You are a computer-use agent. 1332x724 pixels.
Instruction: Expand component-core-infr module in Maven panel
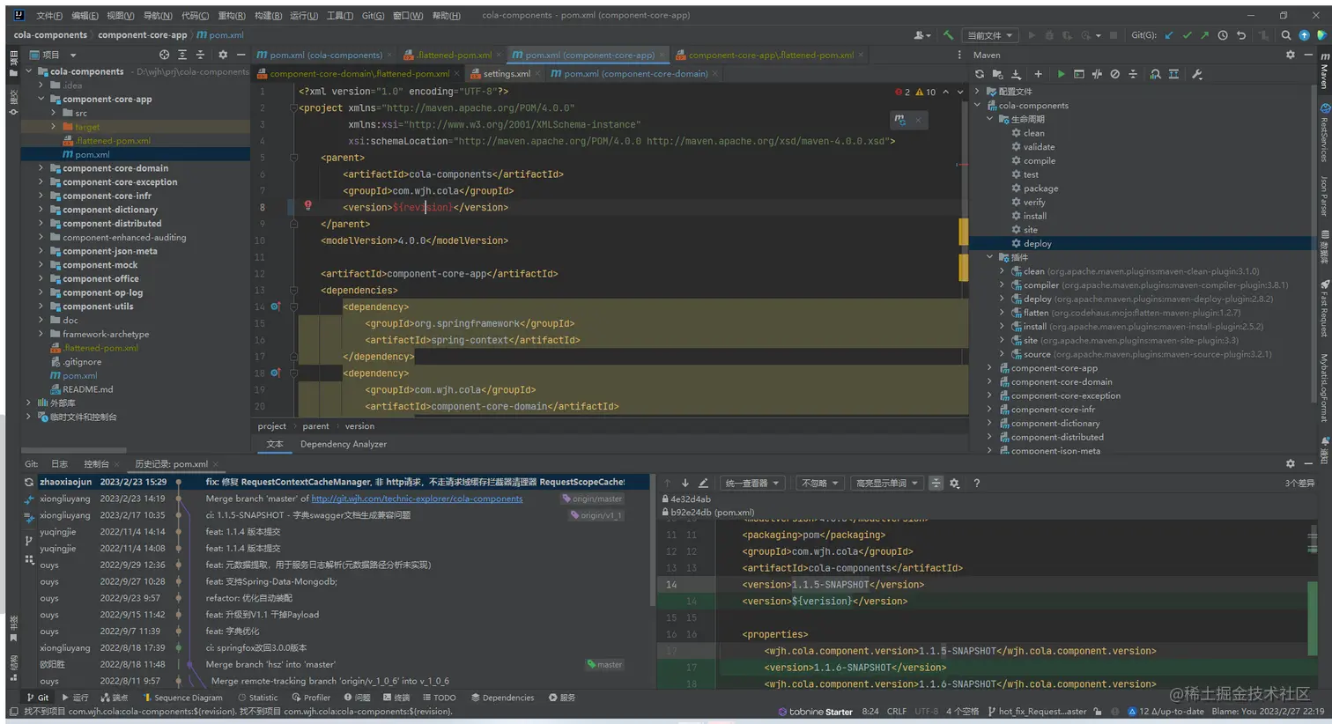[989, 410]
